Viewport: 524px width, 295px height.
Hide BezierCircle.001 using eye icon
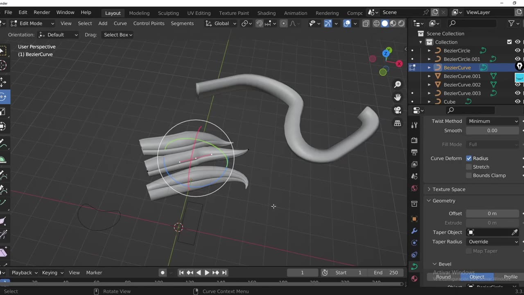(518, 59)
